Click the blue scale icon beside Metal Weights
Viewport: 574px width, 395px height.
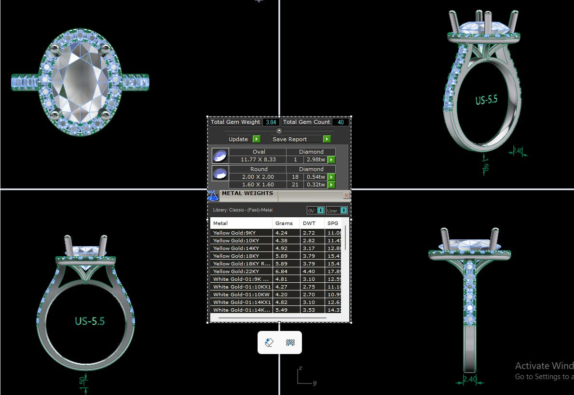click(213, 196)
